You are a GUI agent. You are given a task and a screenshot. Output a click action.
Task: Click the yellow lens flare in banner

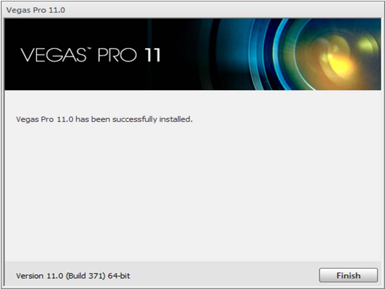[340, 64]
